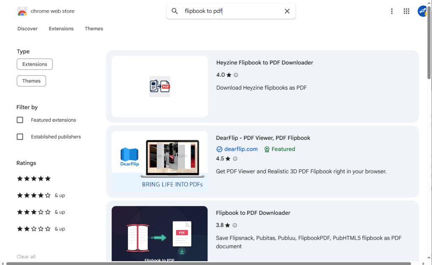The width and height of the screenshot is (432, 265).
Task: Click the 'Save Flipsnack, Pubitas, Publuu' description
Action: (x=308, y=242)
